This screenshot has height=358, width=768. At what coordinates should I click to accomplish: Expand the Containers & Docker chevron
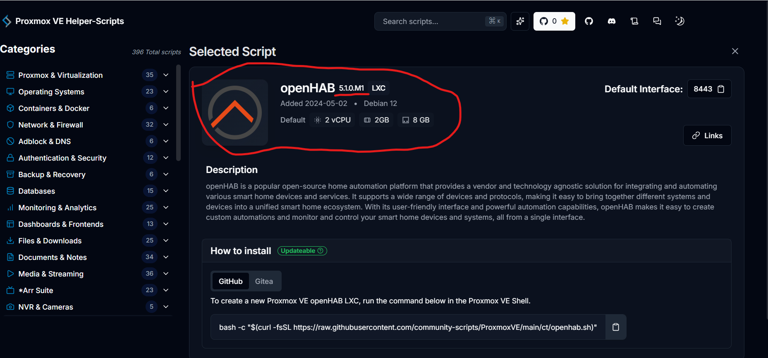(166, 108)
